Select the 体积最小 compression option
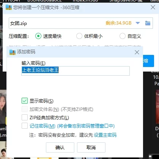159x159 pixels. click(x=79, y=36)
